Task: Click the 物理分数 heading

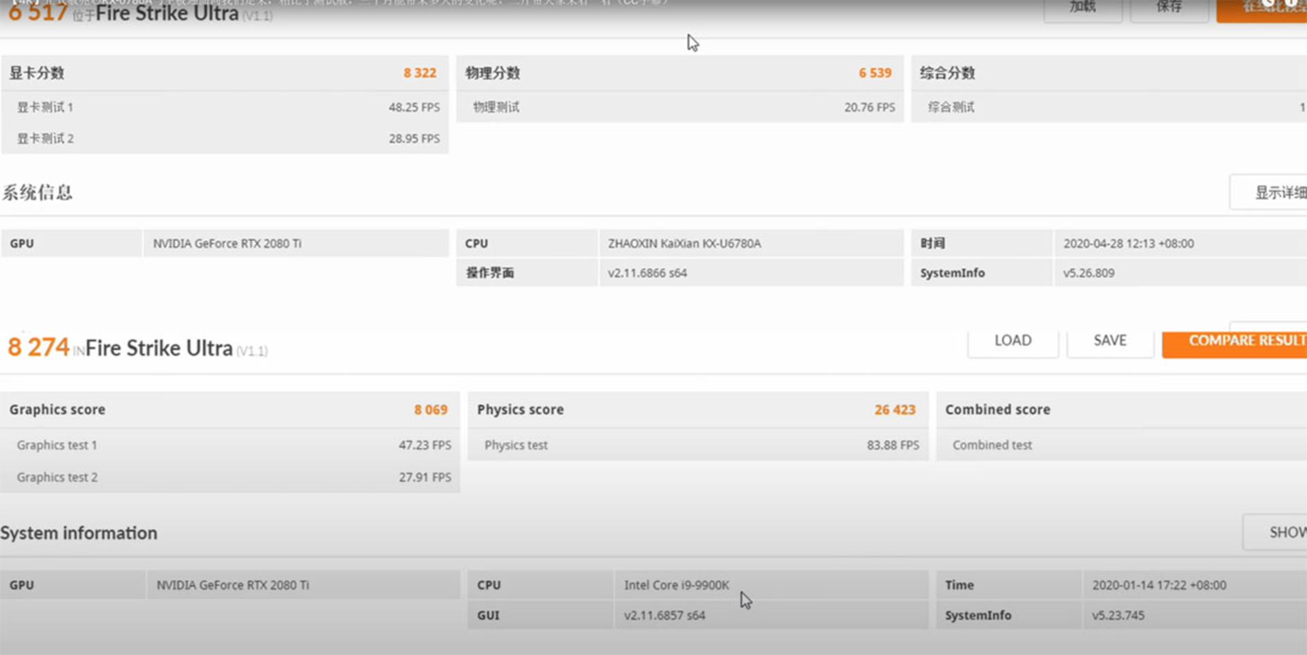Action: tap(493, 73)
